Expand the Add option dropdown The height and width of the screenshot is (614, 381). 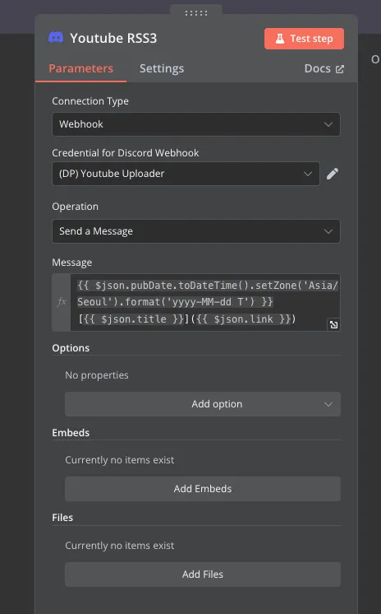203,404
